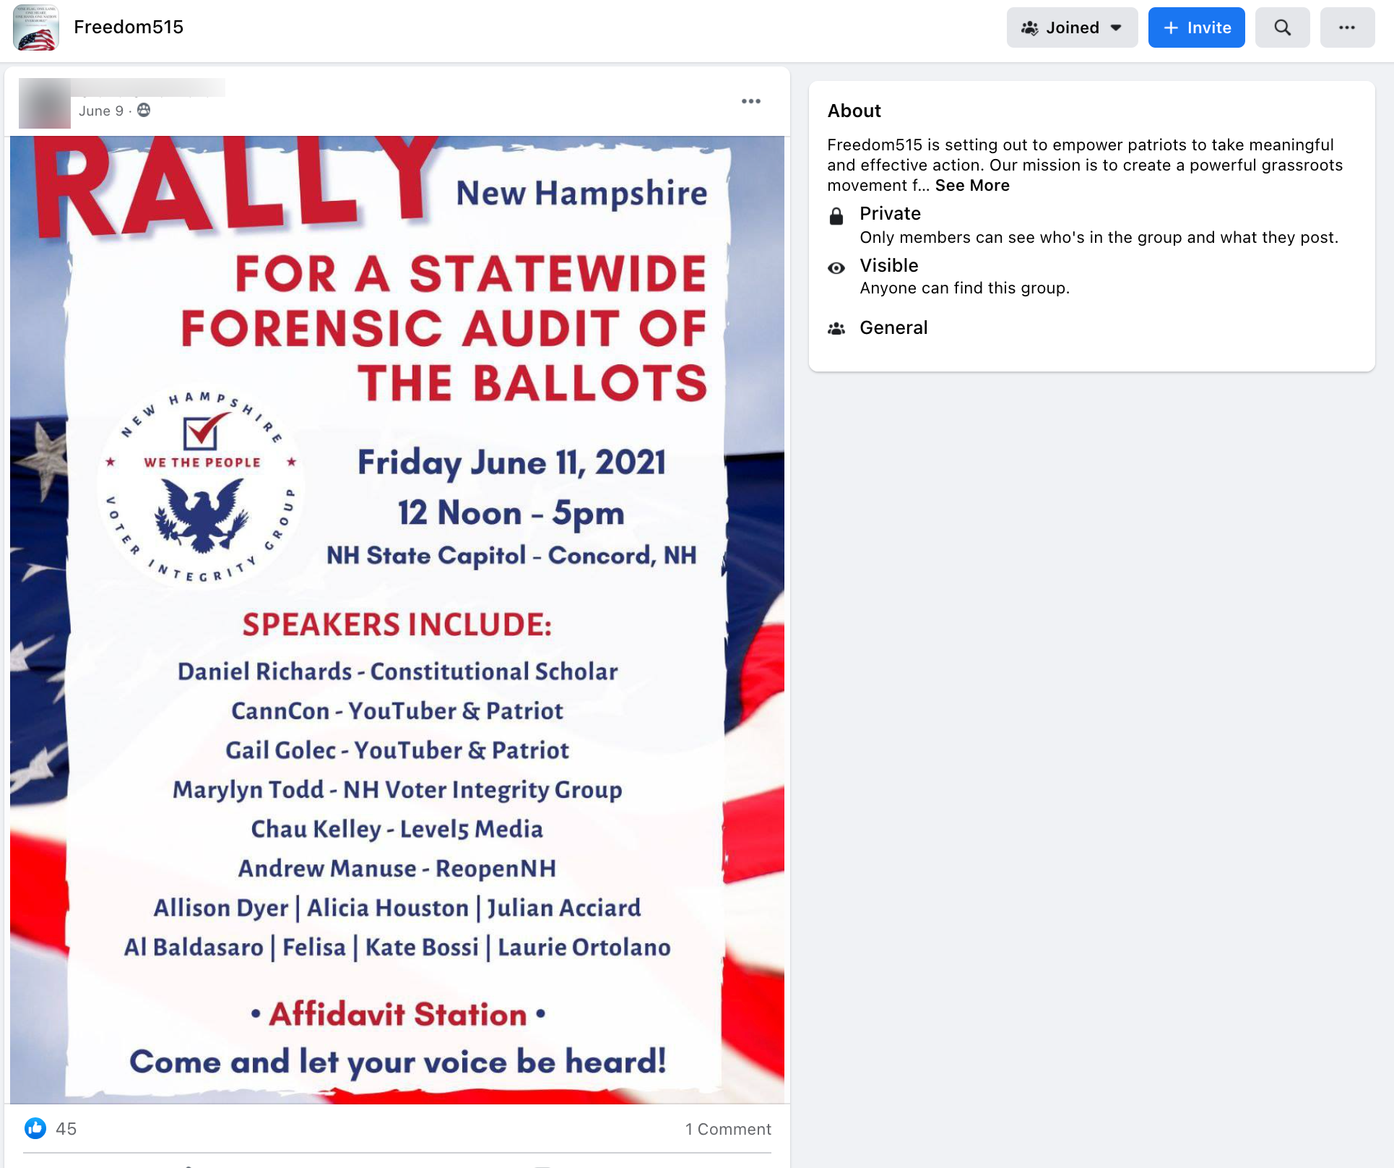Image resolution: width=1394 pixels, height=1168 pixels.
Task: Open the group options ellipsis menu
Action: 1347,27
